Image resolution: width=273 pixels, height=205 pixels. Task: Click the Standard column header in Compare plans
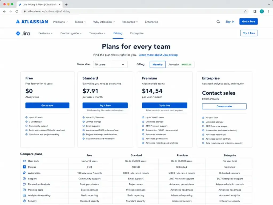click(x=136, y=155)
